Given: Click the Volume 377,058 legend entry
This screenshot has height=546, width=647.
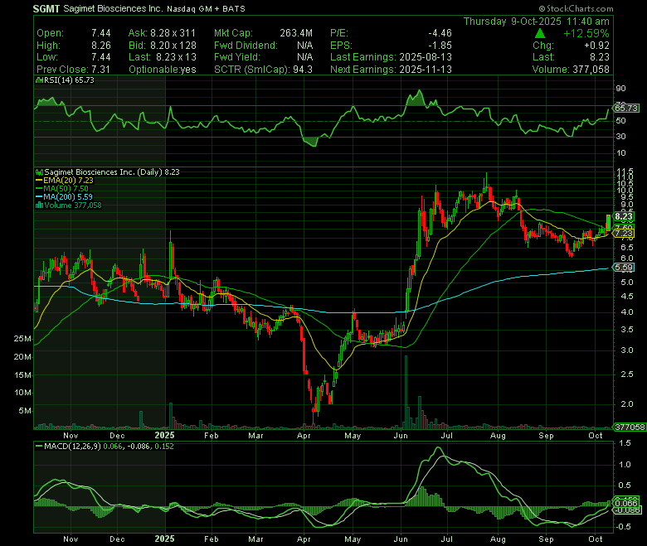Looking at the screenshot, I should point(73,205).
